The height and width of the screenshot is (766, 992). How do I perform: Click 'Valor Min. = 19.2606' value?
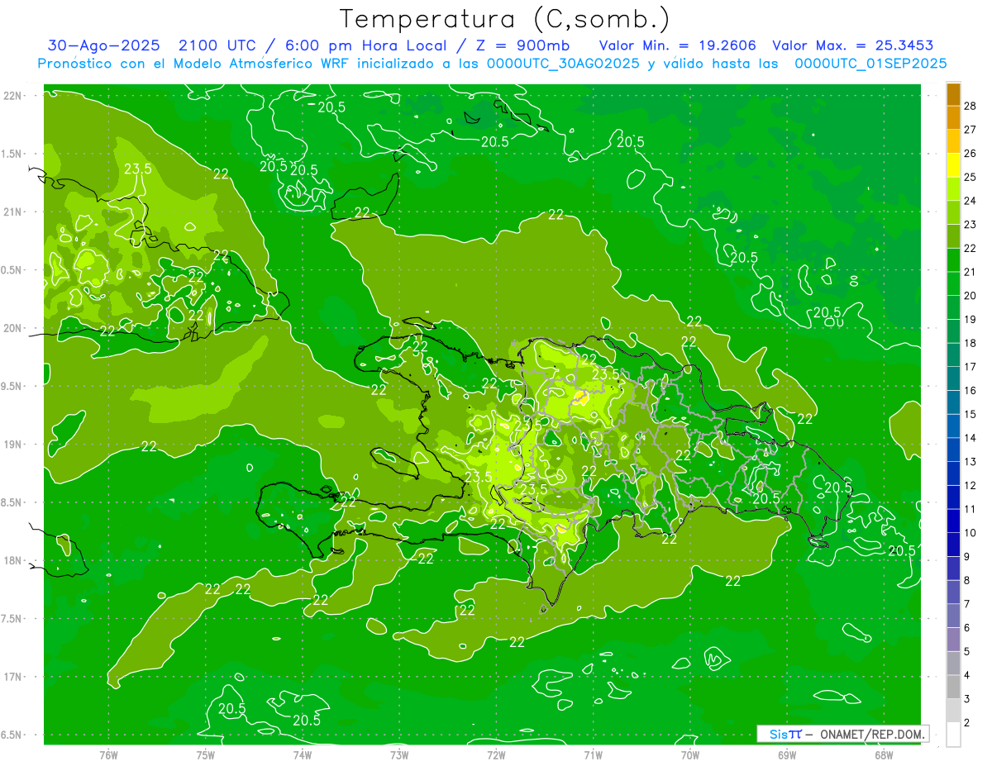point(677,45)
